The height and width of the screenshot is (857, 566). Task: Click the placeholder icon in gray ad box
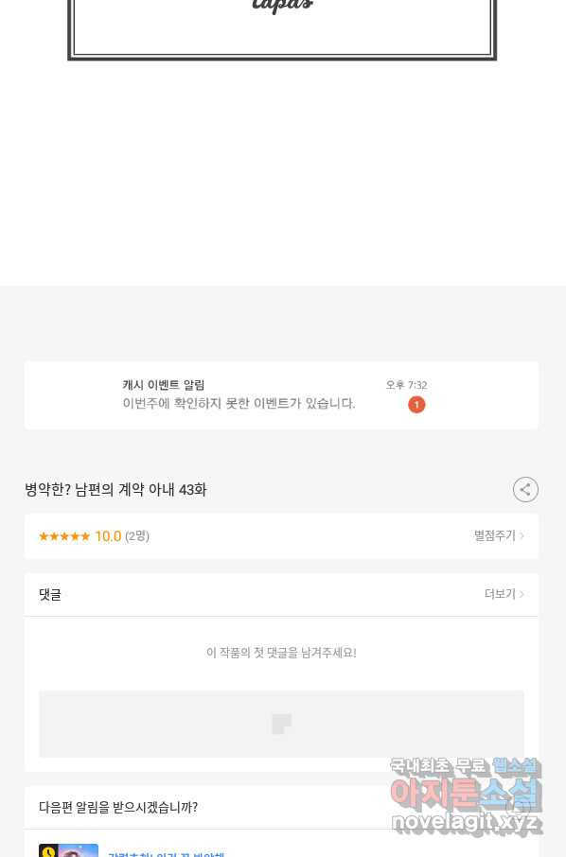click(x=282, y=724)
